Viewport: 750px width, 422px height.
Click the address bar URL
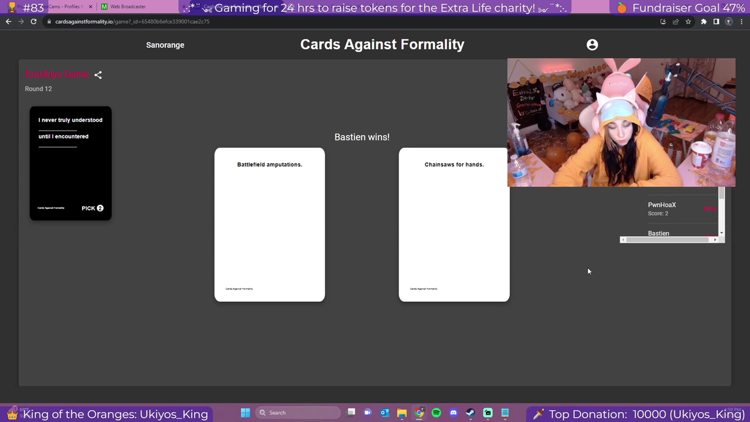(x=132, y=21)
